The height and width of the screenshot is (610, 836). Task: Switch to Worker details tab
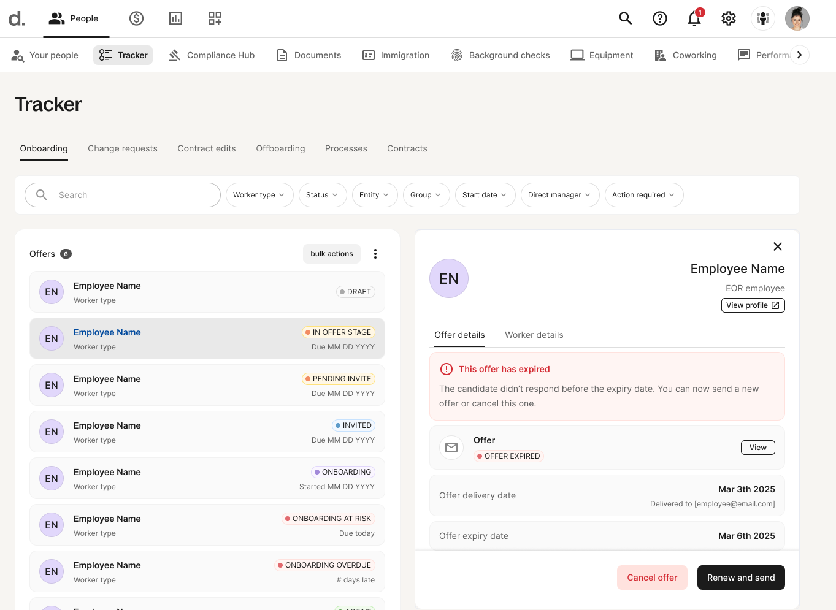pyautogui.click(x=534, y=335)
